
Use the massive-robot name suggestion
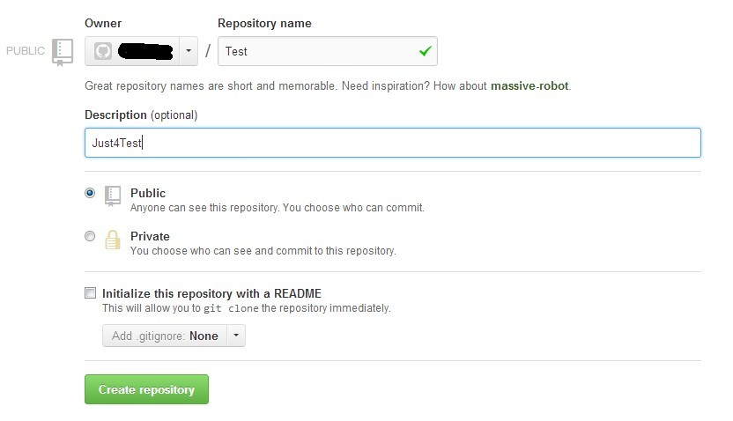pos(529,86)
